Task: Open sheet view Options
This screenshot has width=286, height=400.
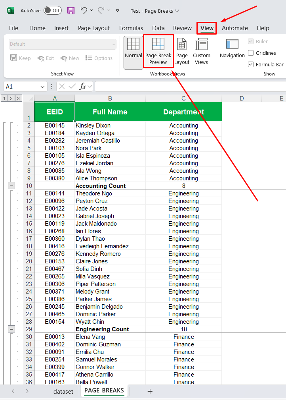Action: [99, 58]
